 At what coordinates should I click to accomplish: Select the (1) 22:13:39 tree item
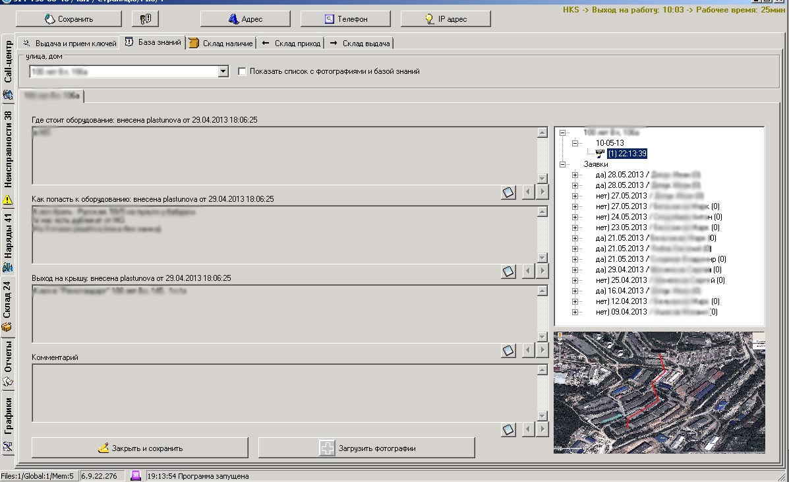point(627,154)
